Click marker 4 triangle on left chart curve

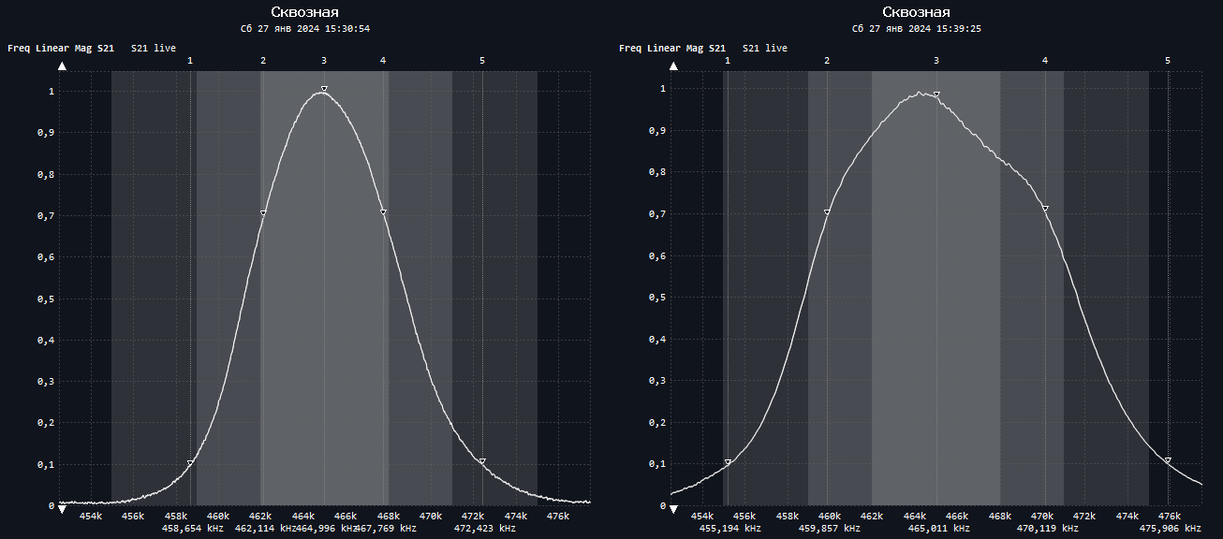pyautogui.click(x=383, y=212)
